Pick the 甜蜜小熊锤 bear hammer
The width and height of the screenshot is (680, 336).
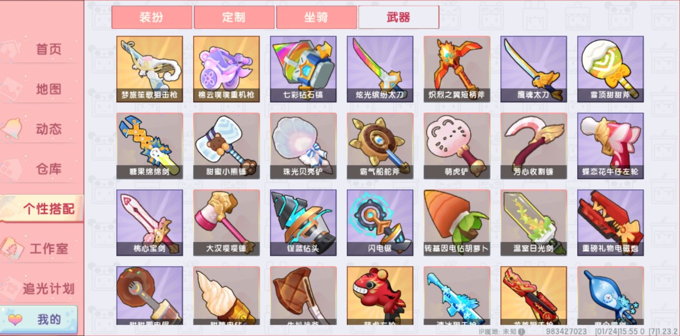point(226,146)
